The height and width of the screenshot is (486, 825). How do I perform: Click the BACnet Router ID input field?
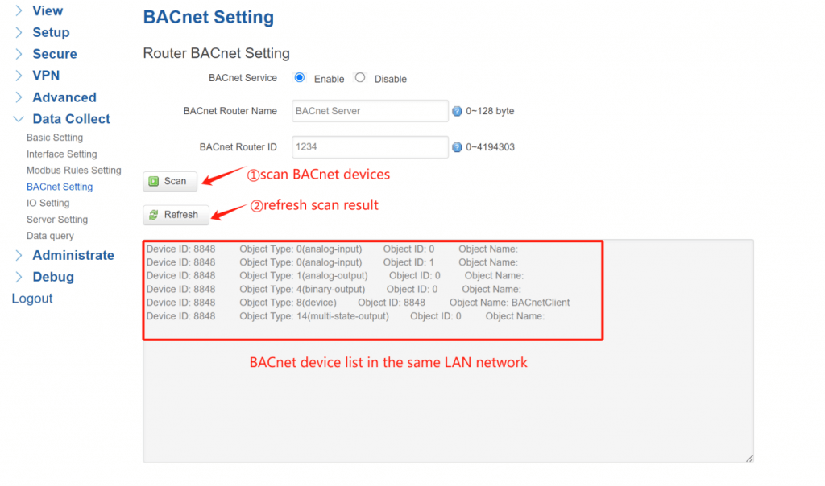369,146
